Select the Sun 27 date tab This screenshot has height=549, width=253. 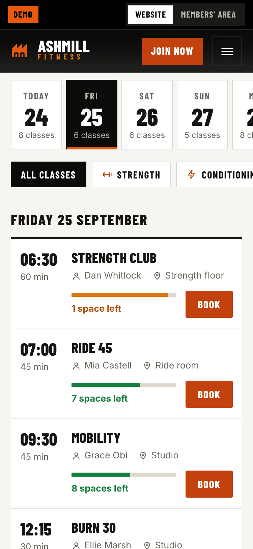click(x=202, y=115)
